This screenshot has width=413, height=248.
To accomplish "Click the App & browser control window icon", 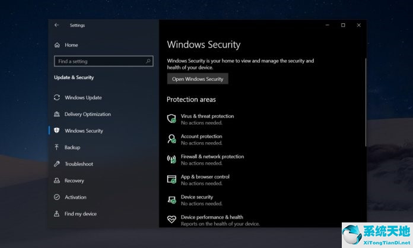I will (171, 180).
